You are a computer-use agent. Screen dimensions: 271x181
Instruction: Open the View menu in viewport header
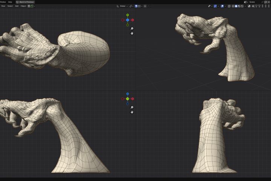tap(3, 6)
